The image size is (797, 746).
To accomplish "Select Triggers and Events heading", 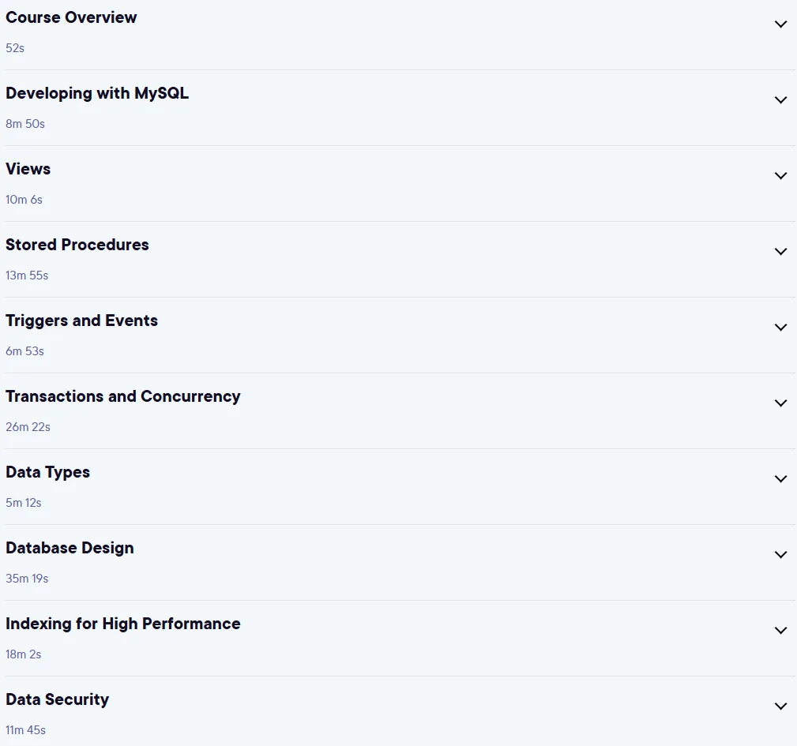I will (x=82, y=321).
